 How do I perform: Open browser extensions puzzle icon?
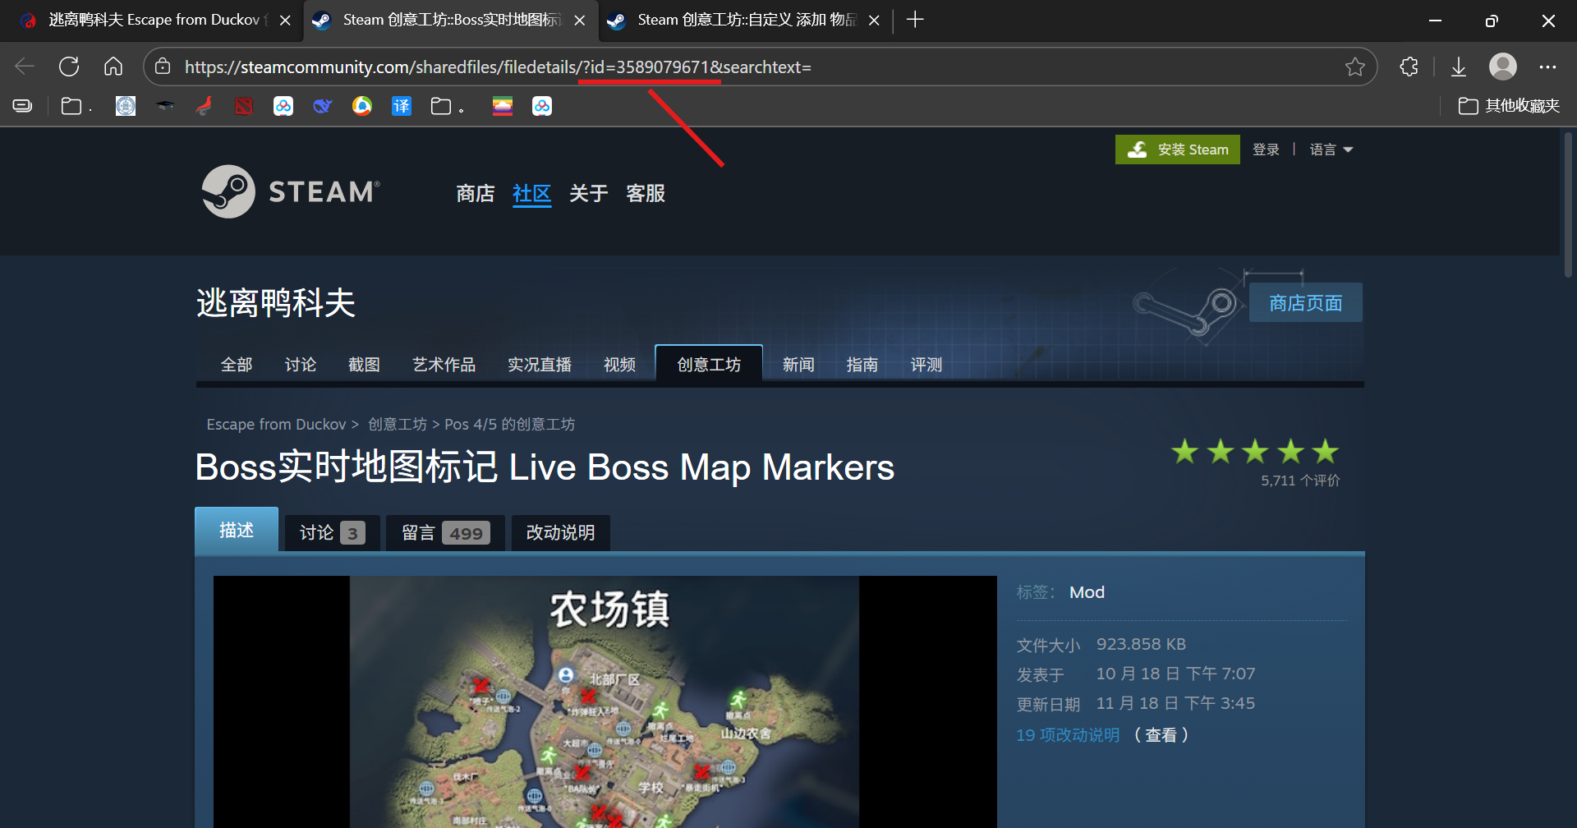(1409, 67)
